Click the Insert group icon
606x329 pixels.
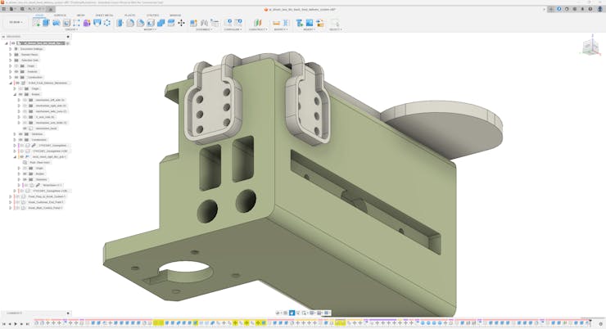click(x=300, y=23)
